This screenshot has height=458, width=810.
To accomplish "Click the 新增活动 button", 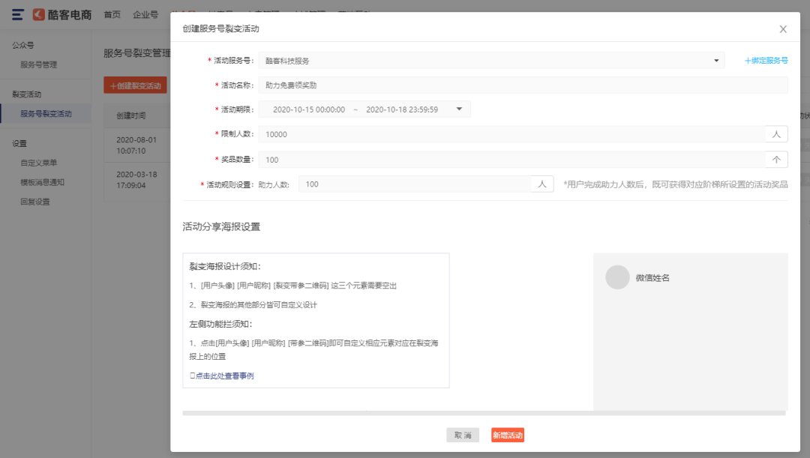I will (508, 436).
